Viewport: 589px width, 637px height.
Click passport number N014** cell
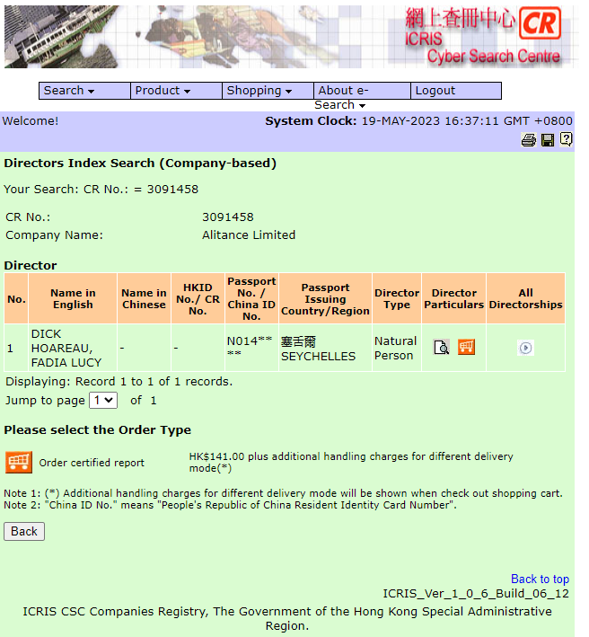click(250, 347)
